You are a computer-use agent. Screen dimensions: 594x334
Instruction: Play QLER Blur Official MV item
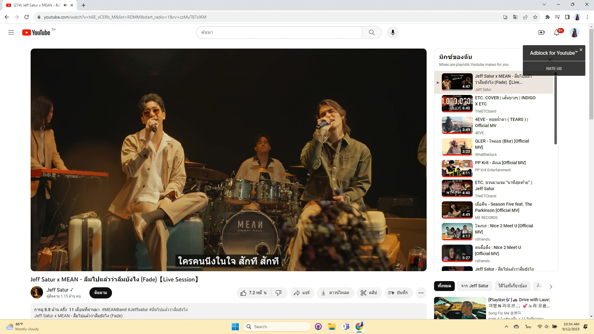click(x=493, y=148)
